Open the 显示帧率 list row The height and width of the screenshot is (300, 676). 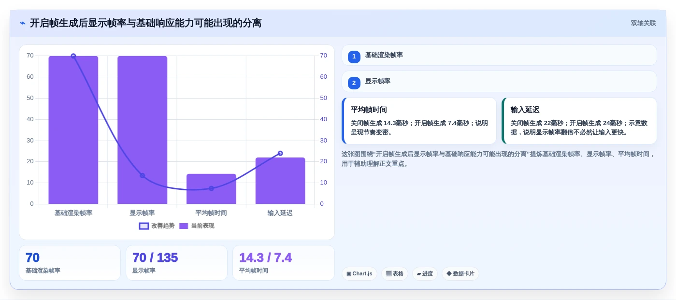(x=499, y=82)
